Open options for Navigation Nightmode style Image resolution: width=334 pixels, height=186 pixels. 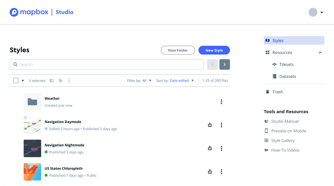(221, 148)
